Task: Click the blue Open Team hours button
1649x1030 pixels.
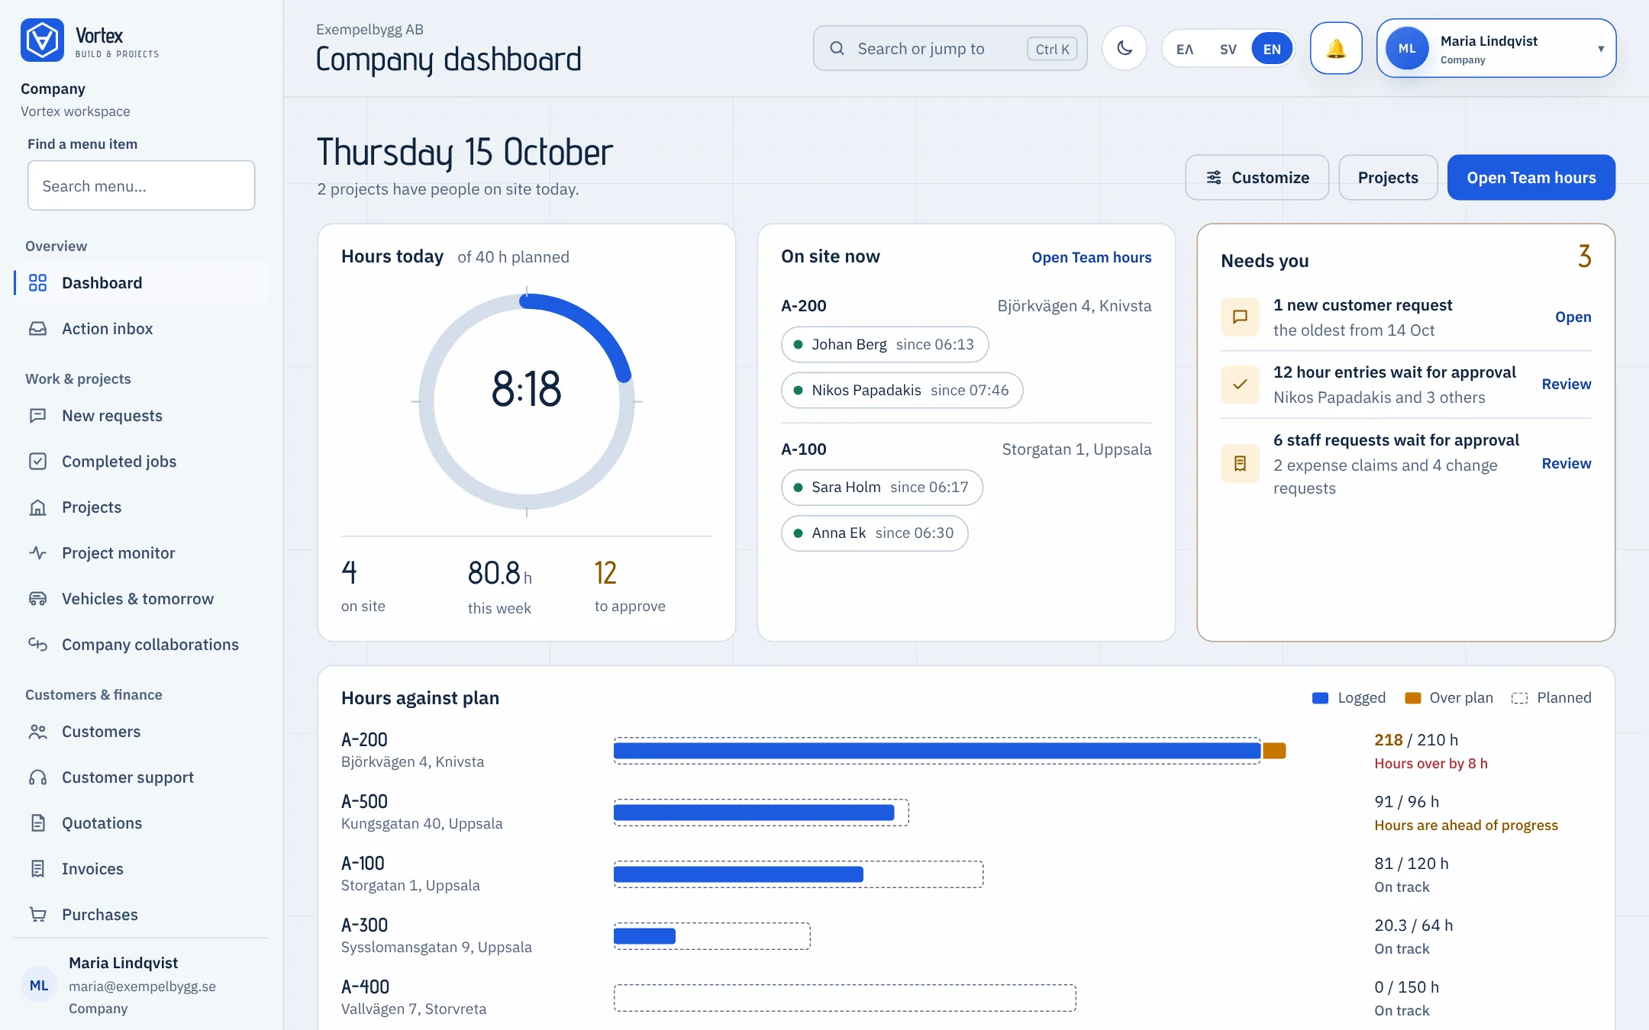Action: coord(1531,178)
